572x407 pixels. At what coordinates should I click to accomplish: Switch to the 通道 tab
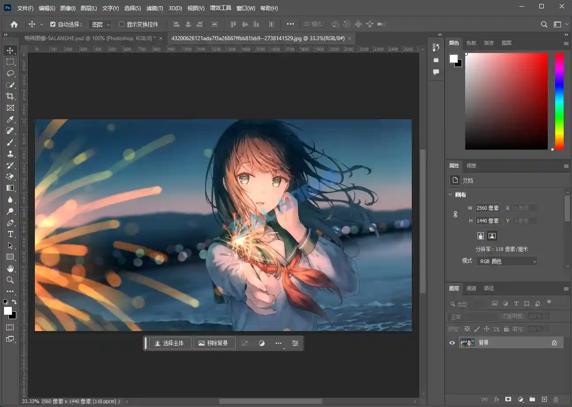pos(471,288)
